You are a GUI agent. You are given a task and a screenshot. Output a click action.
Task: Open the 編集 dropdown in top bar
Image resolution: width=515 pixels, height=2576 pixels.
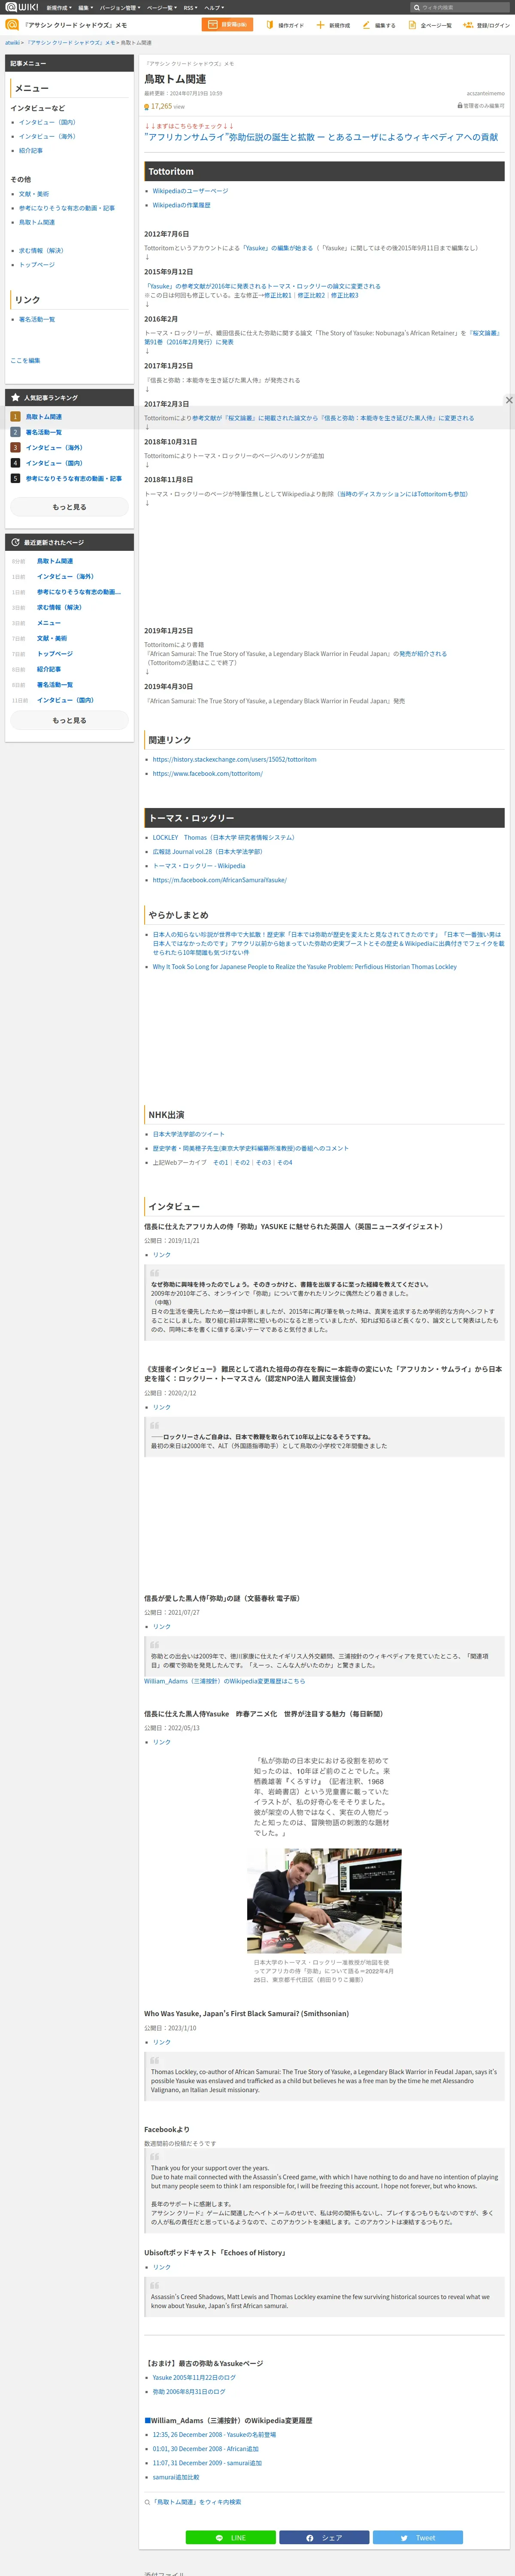coord(85,8)
